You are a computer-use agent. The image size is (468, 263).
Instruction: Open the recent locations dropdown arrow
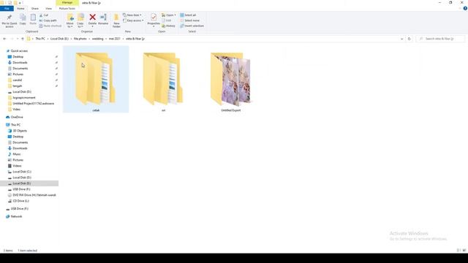click(x=18, y=39)
